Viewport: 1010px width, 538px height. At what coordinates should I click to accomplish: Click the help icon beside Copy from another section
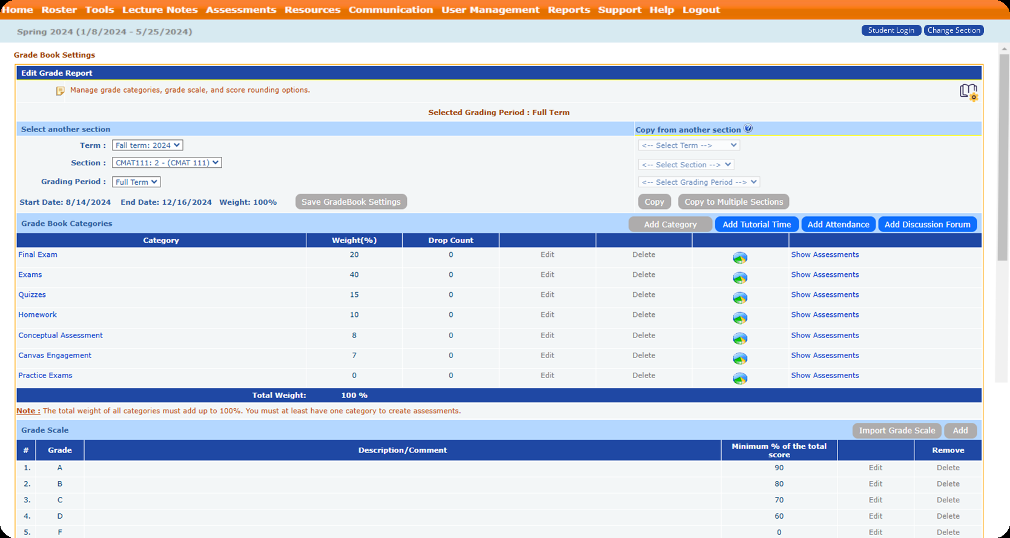[748, 128]
